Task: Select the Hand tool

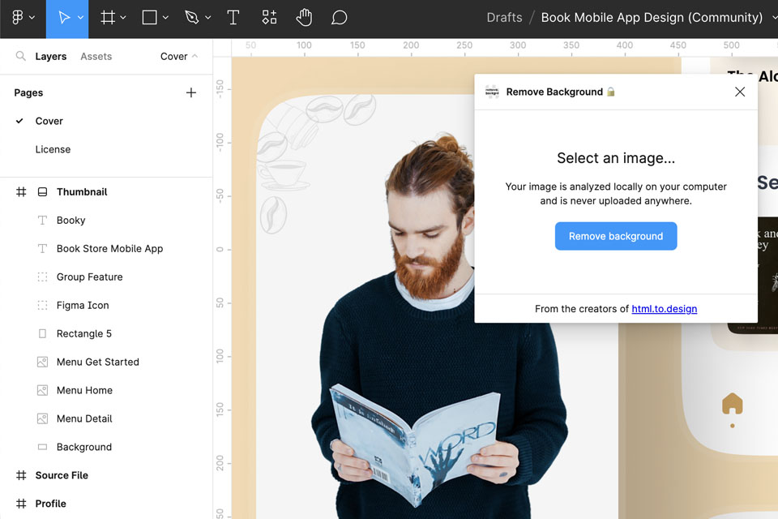Action: pos(304,18)
